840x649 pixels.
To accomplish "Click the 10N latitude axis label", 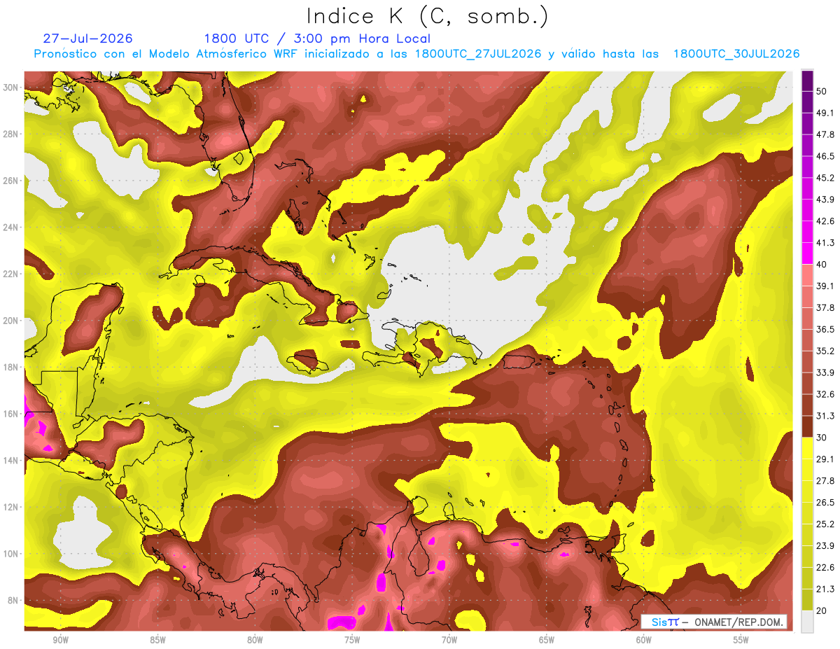I will [11, 554].
